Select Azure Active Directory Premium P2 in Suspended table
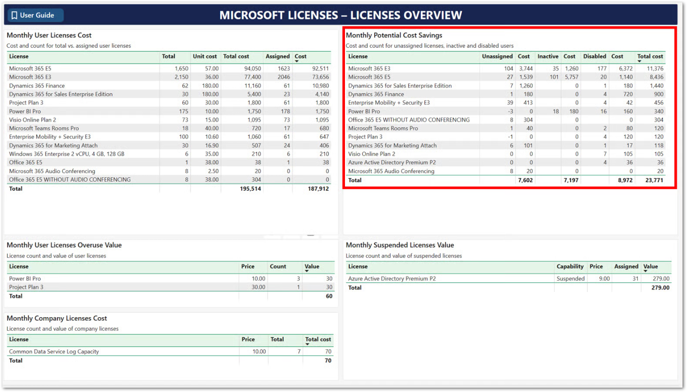Image resolution: width=687 pixels, height=392 pixels. point(392,279)
